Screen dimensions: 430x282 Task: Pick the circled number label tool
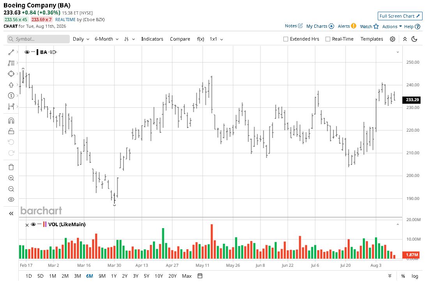[11, 96]
